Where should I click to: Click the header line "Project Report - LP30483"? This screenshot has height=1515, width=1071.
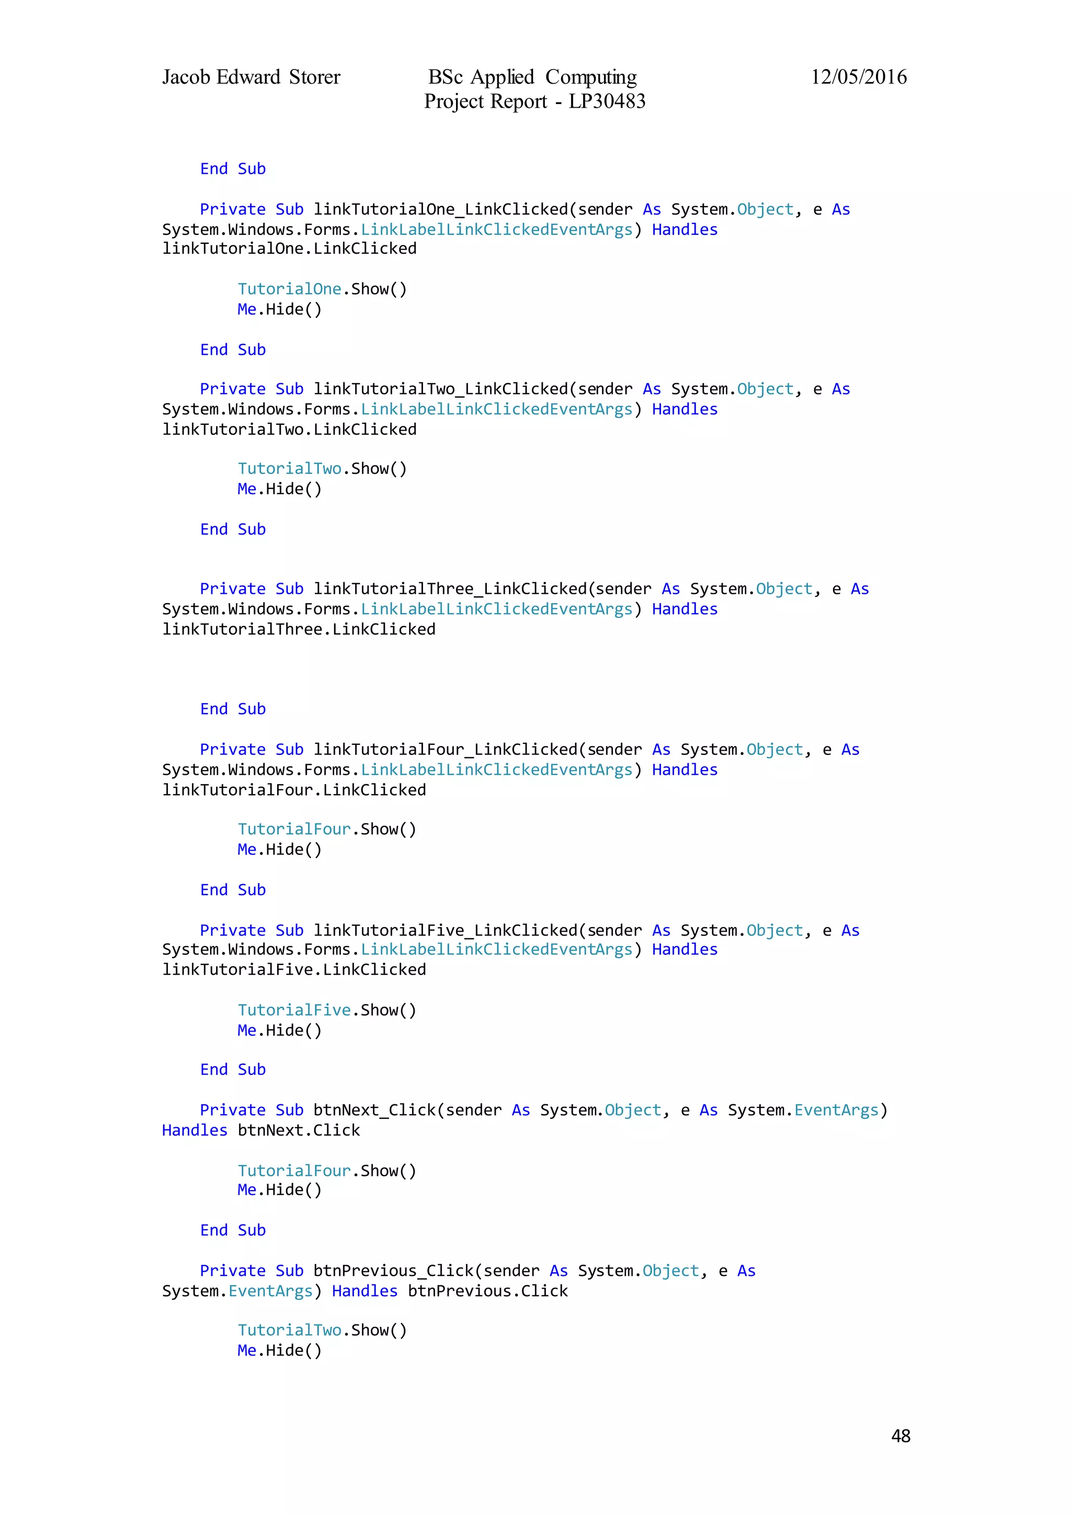click(x=535, y=101)
